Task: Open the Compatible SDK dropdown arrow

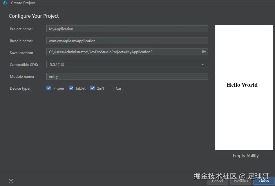Action: 203,65
